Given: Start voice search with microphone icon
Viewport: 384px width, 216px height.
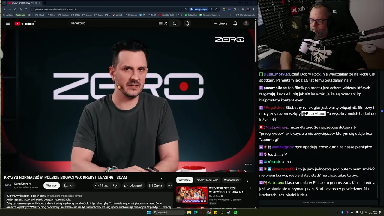Looking at the screenshot, I should click(187, 23).
